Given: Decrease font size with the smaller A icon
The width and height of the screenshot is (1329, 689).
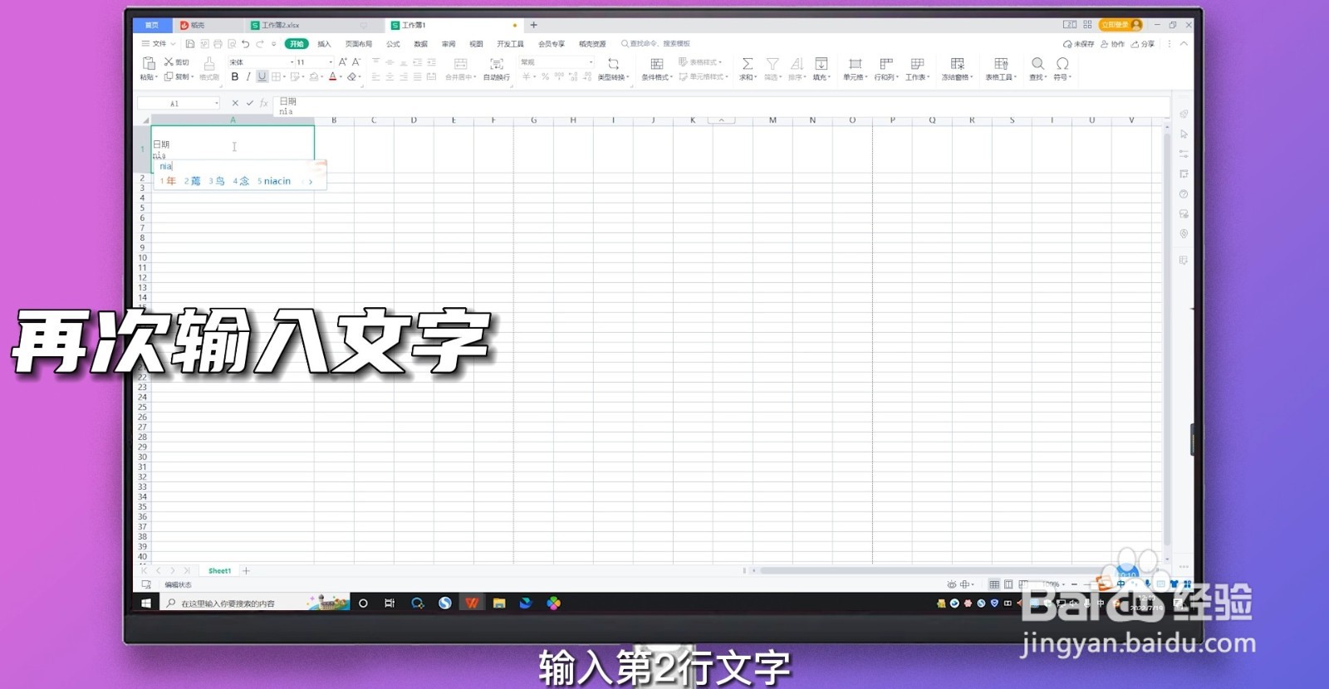Looking at the screenshot, I should [x=356, y=62].
